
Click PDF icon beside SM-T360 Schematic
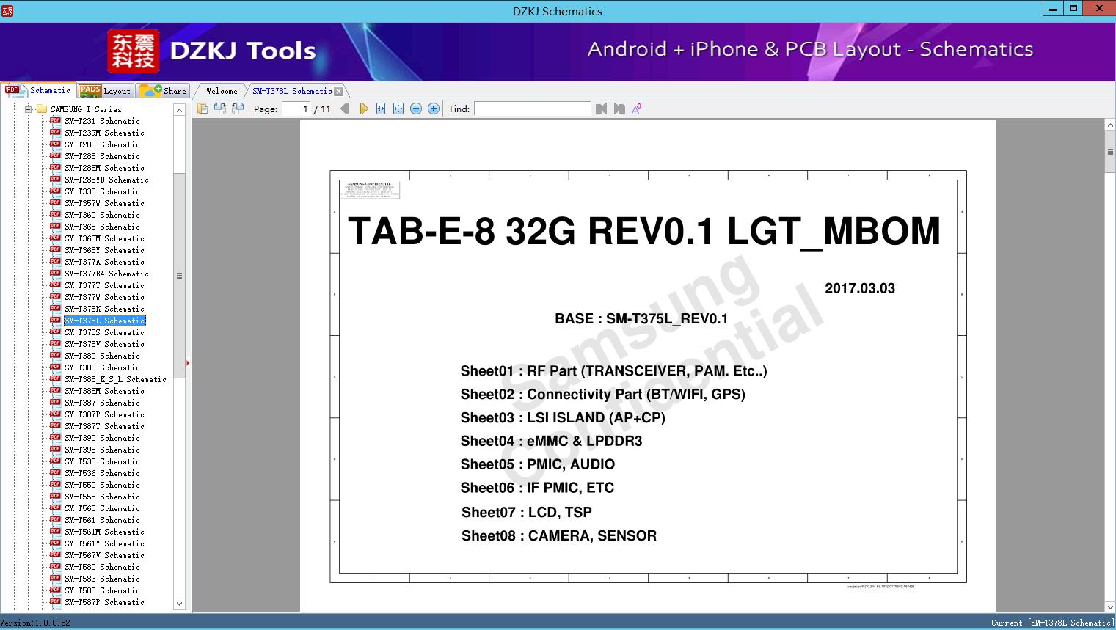pos(55,214)
